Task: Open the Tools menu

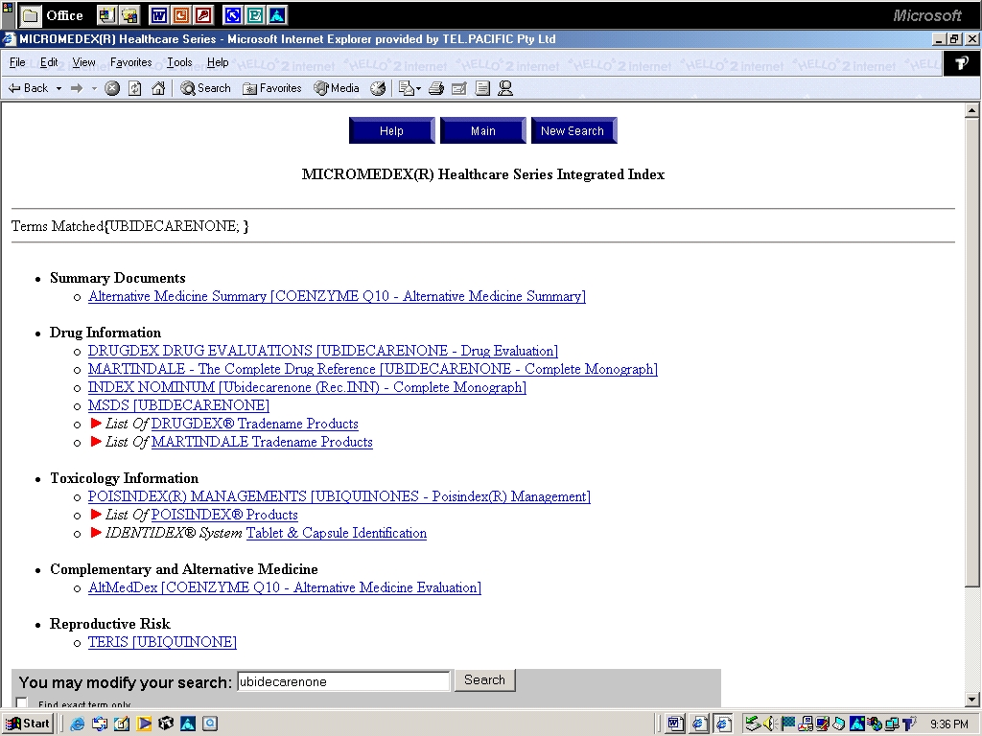Action: pyautogui.click(x=179, y=62)
